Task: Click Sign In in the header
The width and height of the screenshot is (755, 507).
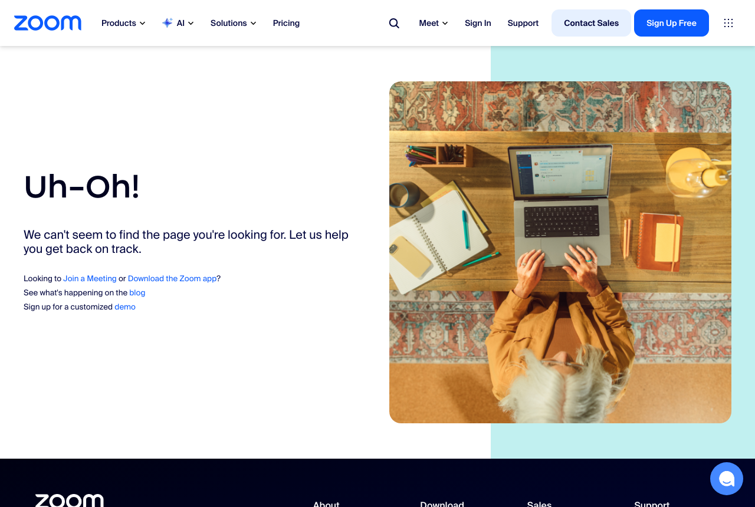Action: point(478,23)
